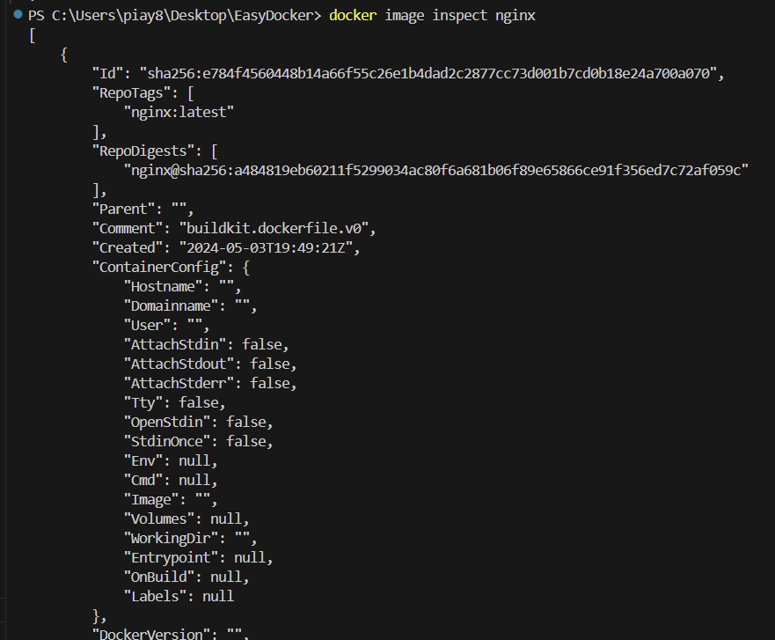Viewport: 775px width, 640px height.
Task: Click the "Entrypoint" key
Action: pos(171,558)
